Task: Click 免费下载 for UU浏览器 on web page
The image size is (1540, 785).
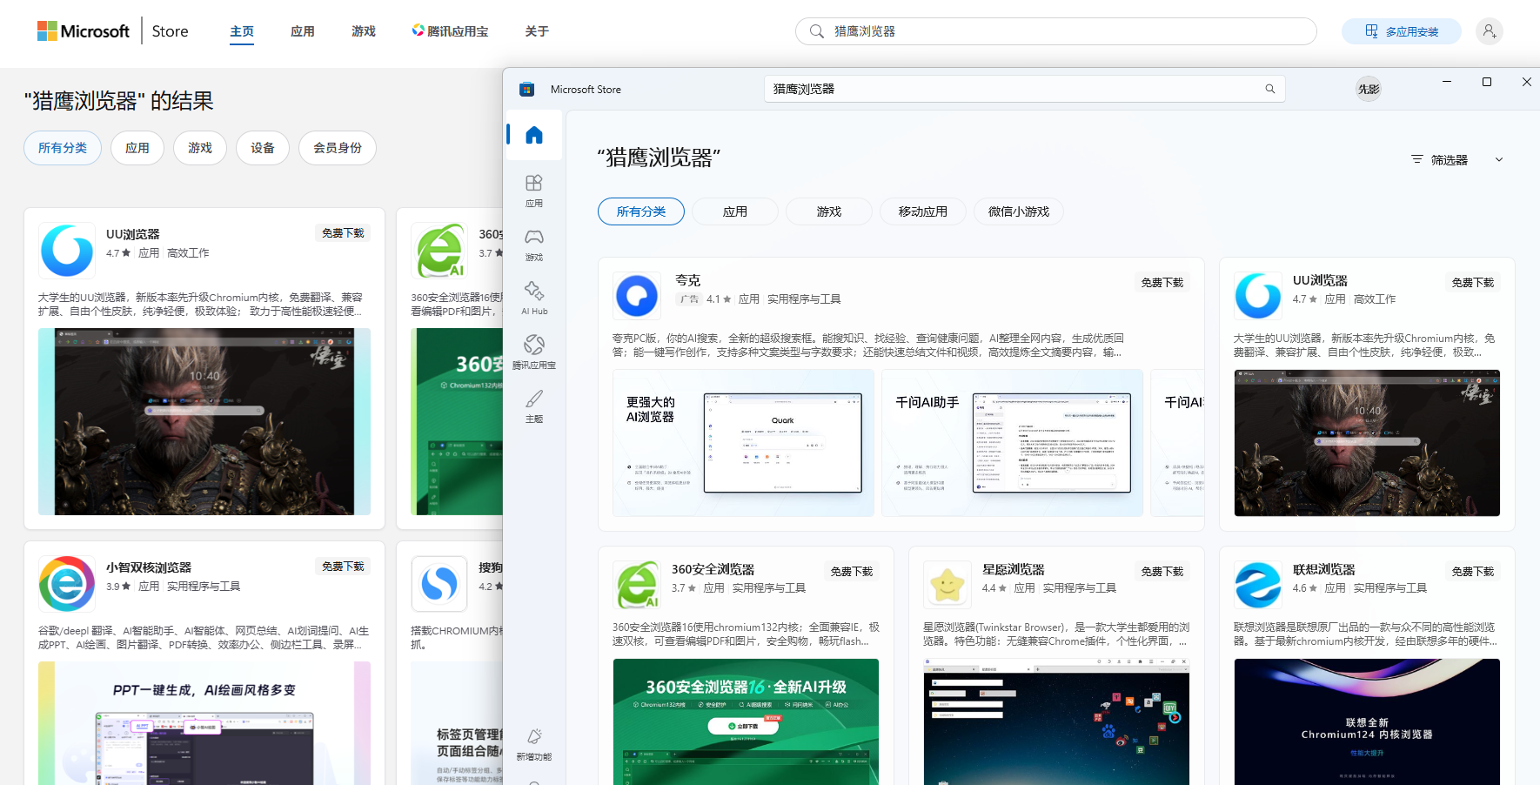Action: pyautogui.click(x=343, y=232)
